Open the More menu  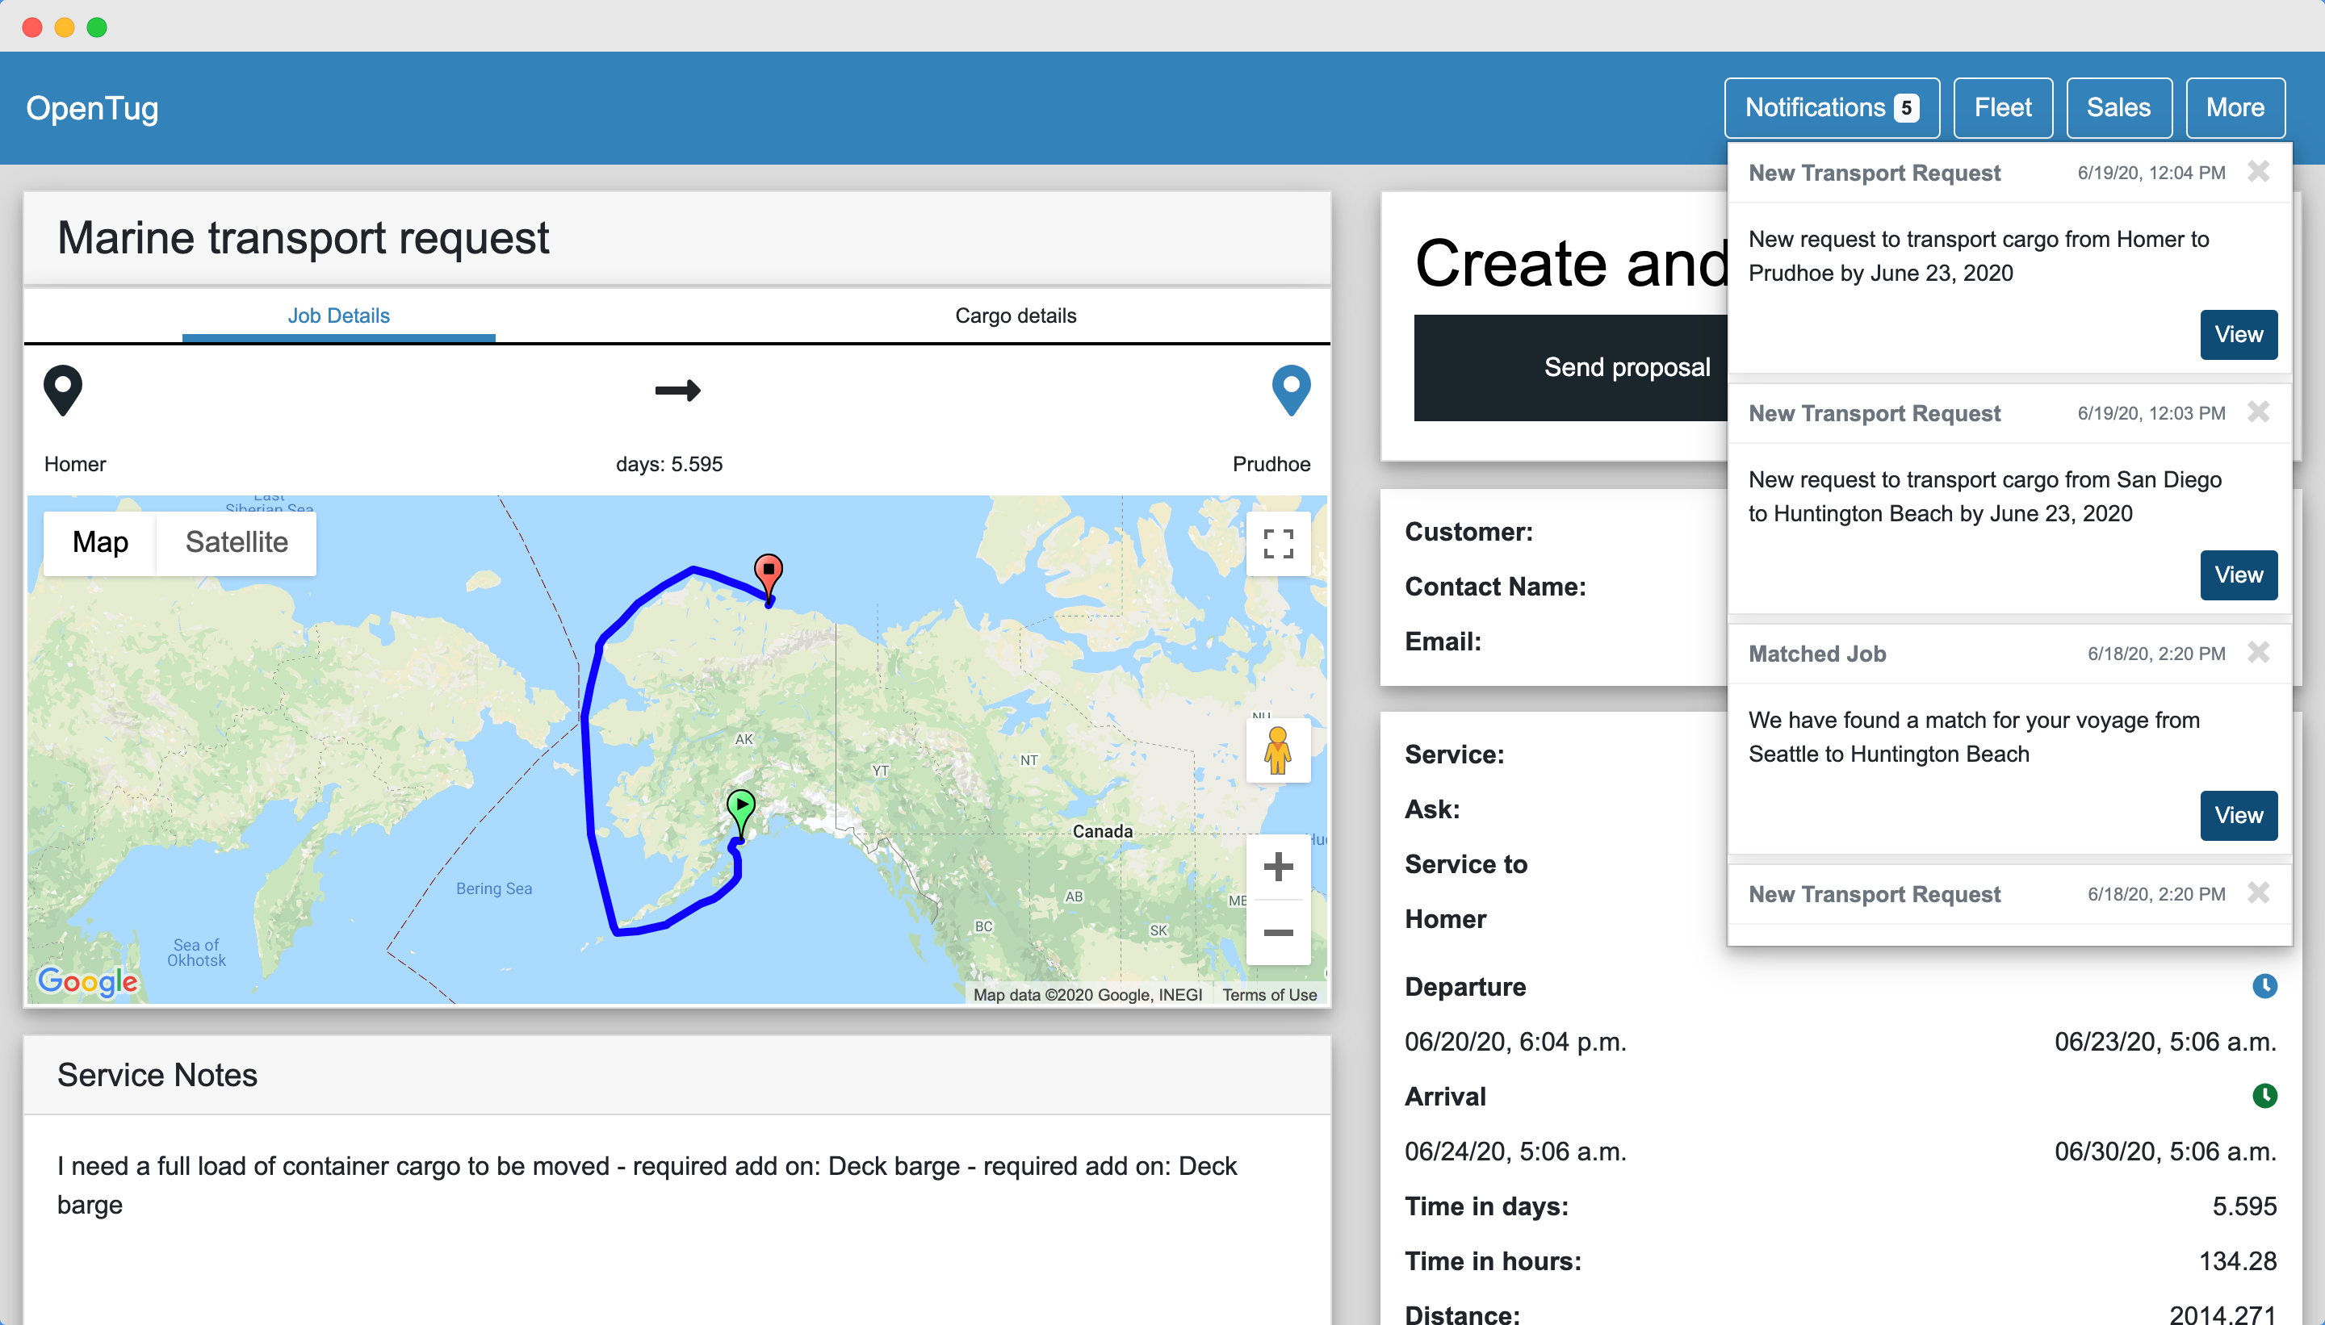coord(2235,107)
